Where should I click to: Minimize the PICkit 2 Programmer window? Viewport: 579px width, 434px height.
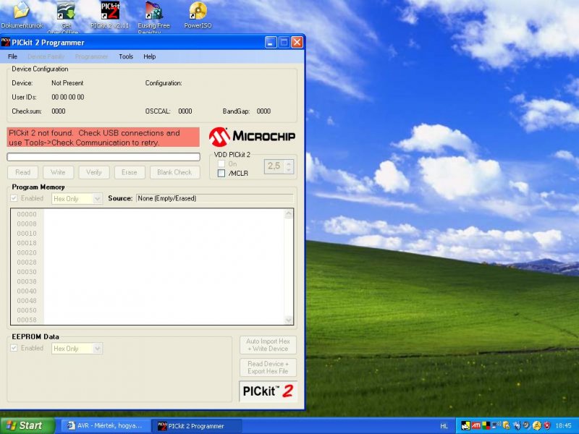(x=271, y=43)
